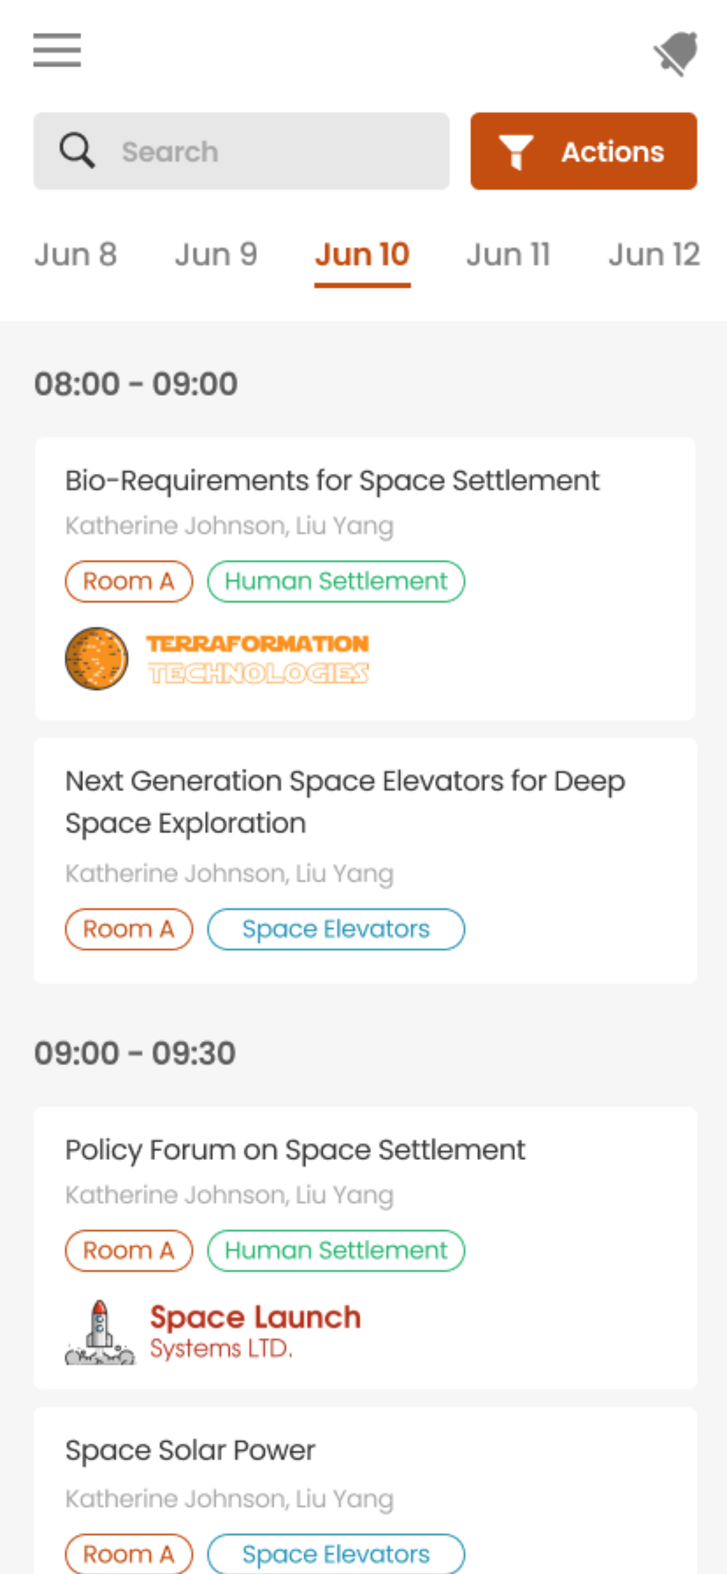Click the search magnifier icon
Screen dimensions: 727x1574
tap(77, 151)
